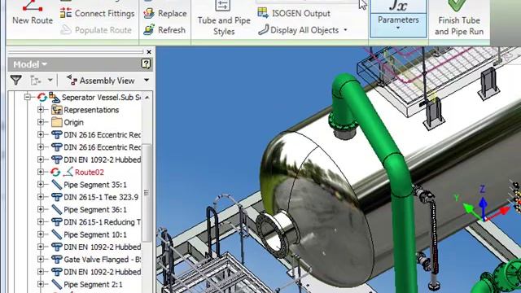Click the Representations folder icon

pyautogui.click(x=57, y=110)
